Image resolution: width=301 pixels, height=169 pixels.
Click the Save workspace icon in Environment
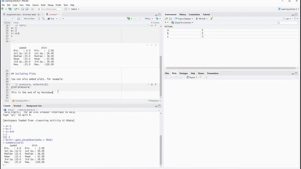click(x=170, y=19)
